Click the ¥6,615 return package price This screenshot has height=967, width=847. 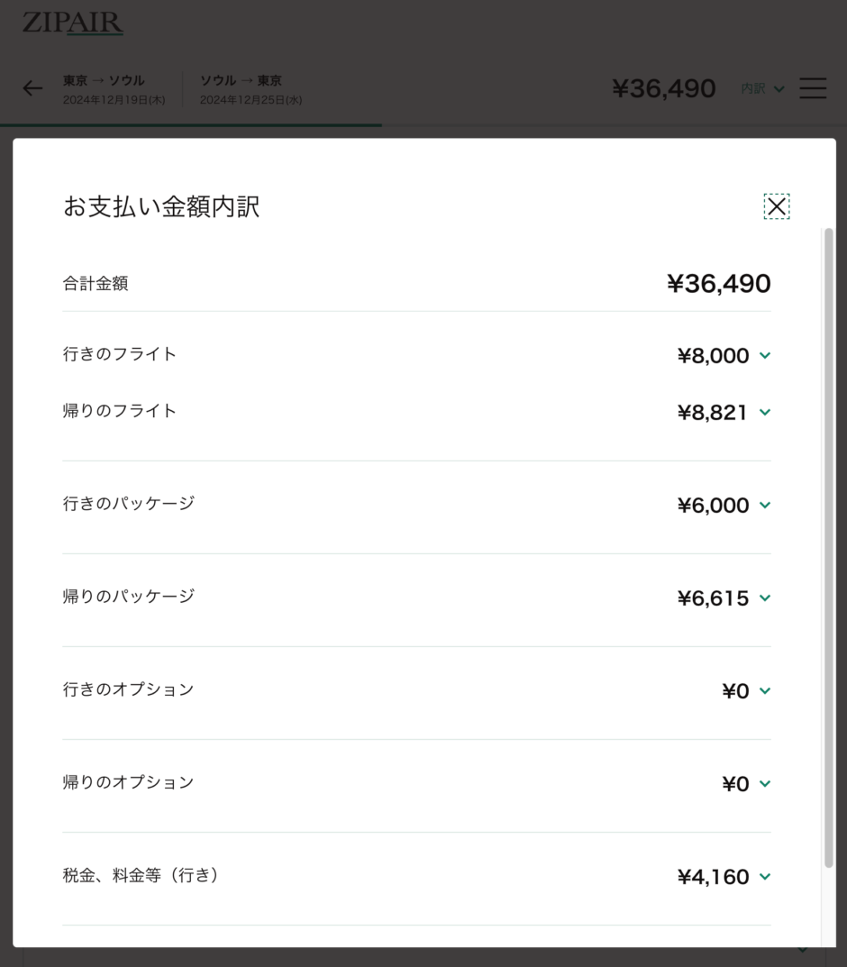pyautogui.click(x=713, y=598)
